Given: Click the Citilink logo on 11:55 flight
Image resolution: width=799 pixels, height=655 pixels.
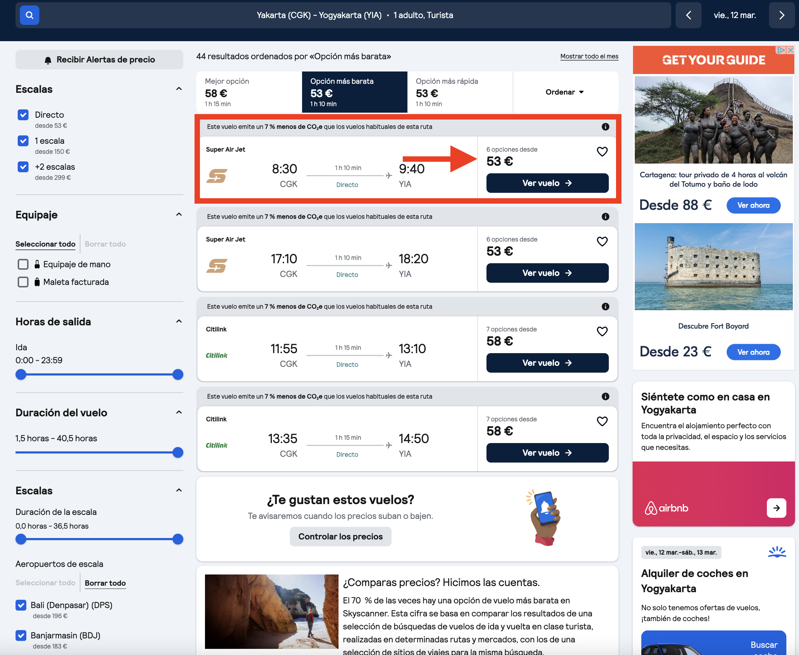Looking at the screenshot, I should pos(217,355).
